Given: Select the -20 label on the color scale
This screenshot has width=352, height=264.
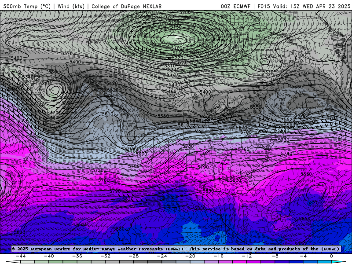Looking at the screenshot, I should (x=191, y=256).
